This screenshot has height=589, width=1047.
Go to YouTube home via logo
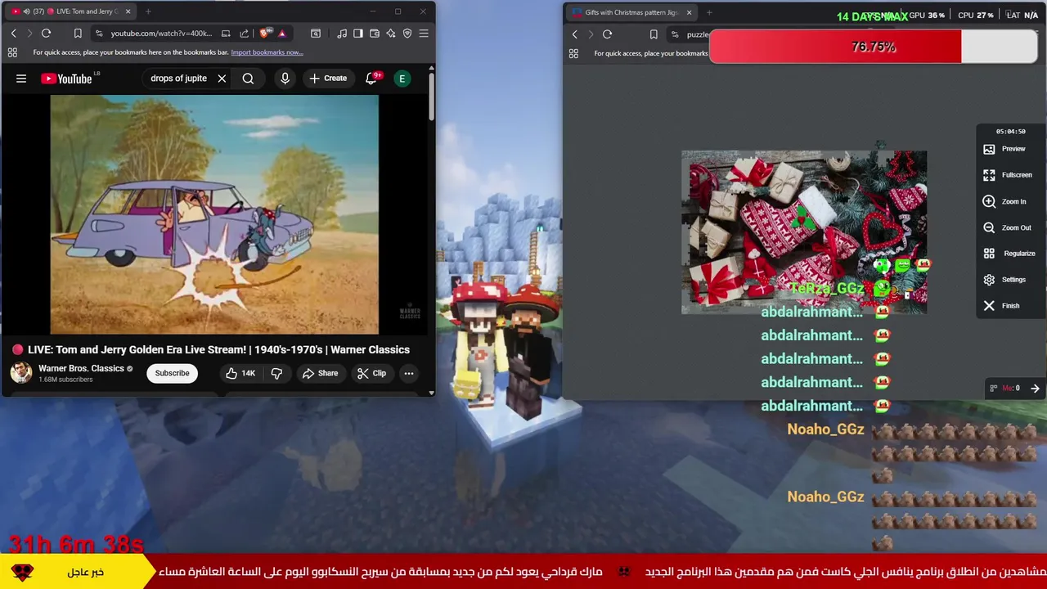[x=69, y=79]
